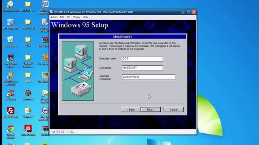Screen dimensions: 259x145
Task: Select the avast! Free Antivirus shortcut
Action: click(11, 79)
